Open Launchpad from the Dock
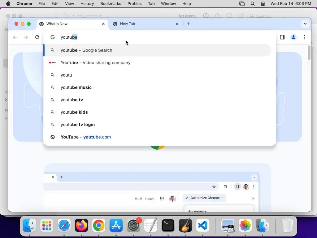 tap(47, 225)
